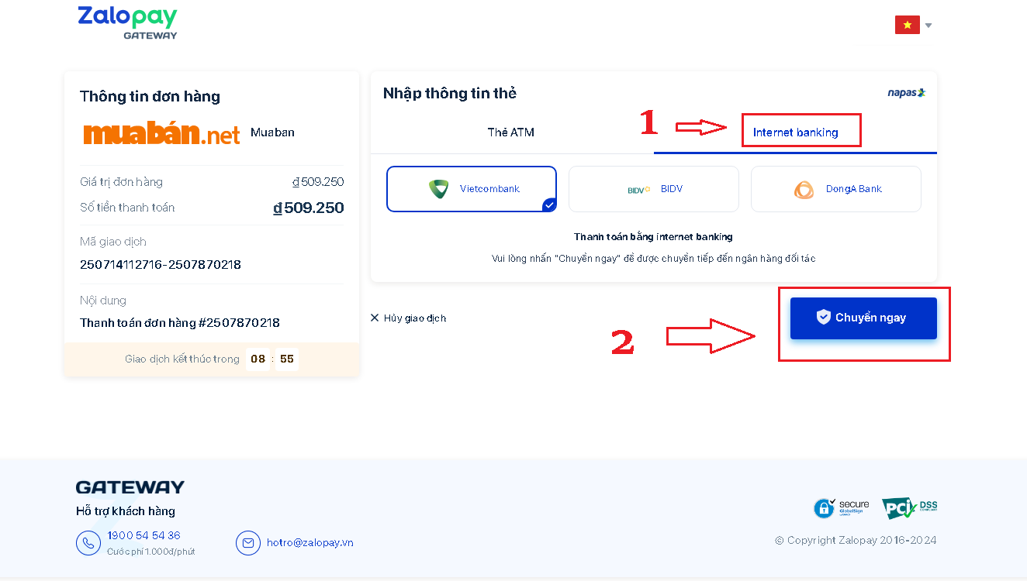Image resolution: width=1027 pixels, height=581 pixels.
Task: Click the PCI DSS badge
Action: (x=909, y=508)
